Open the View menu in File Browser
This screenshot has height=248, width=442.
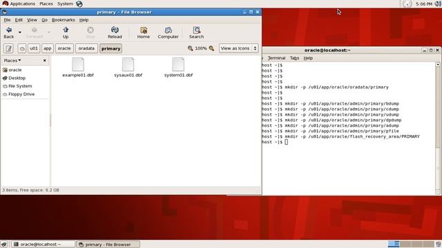pyautogui.click(x=32, y=20)
